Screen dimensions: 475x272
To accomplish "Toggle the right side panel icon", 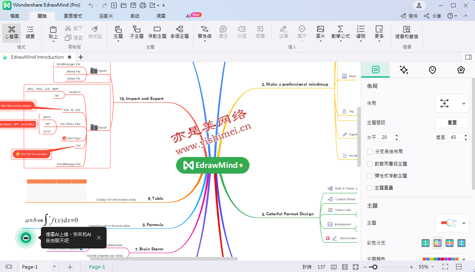I will point(468,57).
